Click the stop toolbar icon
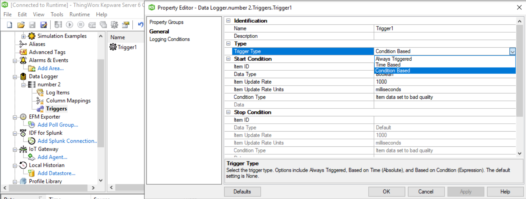 click(81, 25)
